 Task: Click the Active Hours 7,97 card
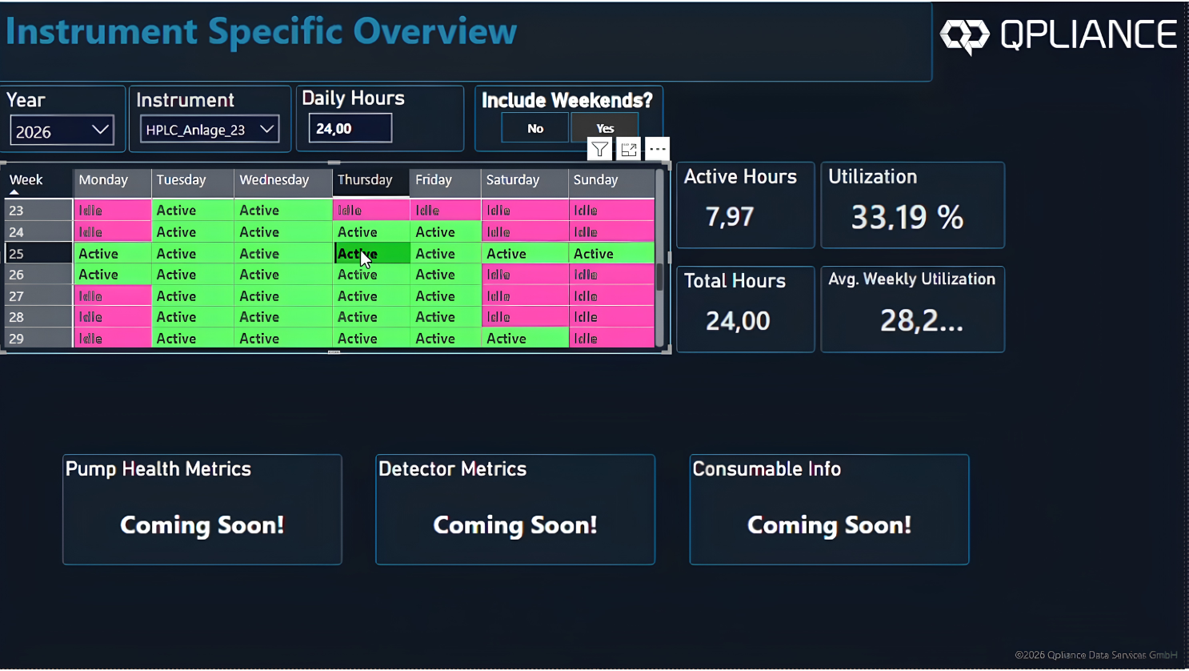(x=746, y=205)
